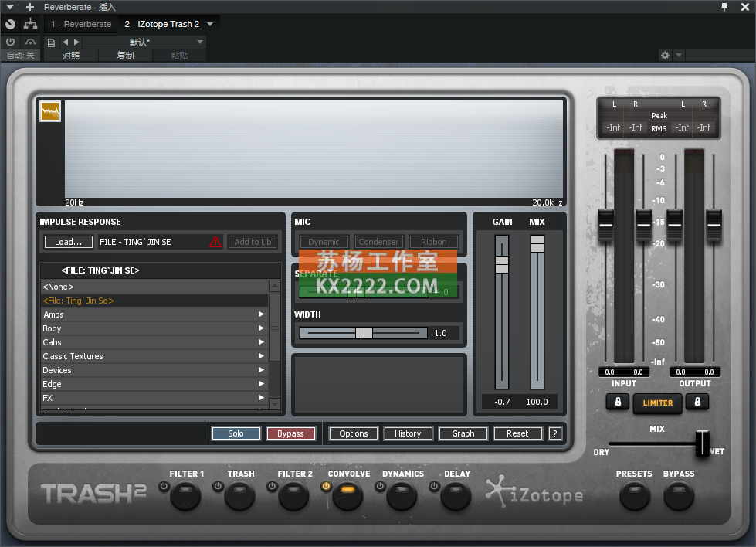Open the dropdown arrow beside the gear icon
756x547 pixels.
click(x=679, y=55)
